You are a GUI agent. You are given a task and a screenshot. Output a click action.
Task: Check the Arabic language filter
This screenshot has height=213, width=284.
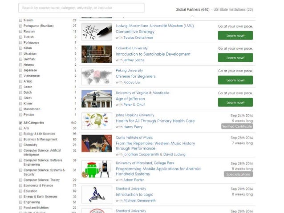(x=20, y=81)
